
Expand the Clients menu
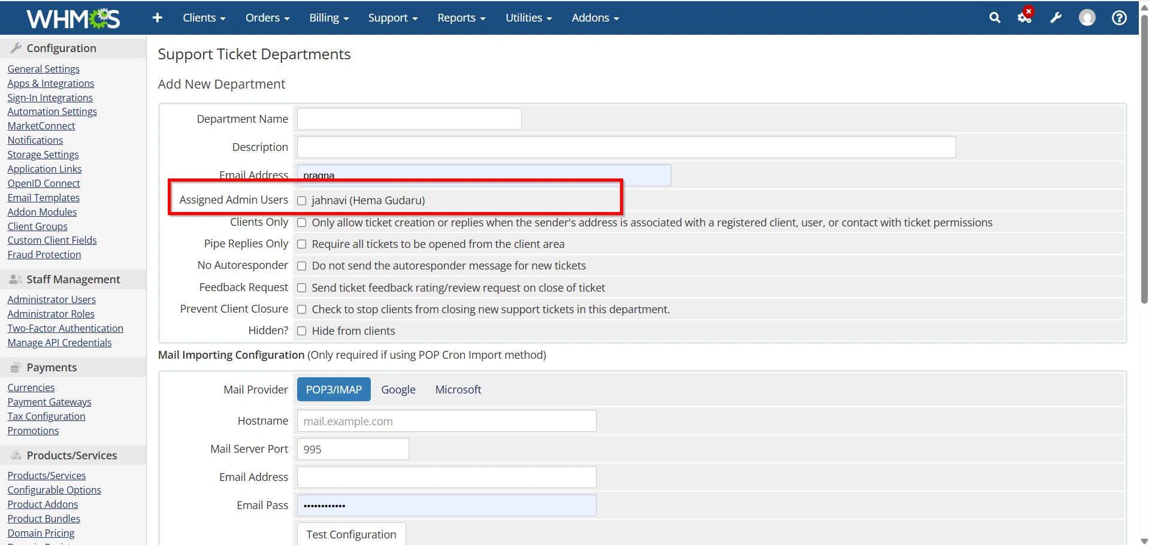click(204, 18)
